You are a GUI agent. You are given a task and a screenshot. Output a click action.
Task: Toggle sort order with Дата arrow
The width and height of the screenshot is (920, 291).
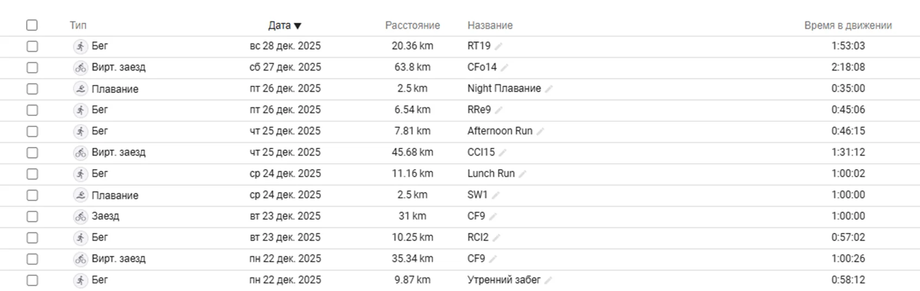tap(297, 26)
